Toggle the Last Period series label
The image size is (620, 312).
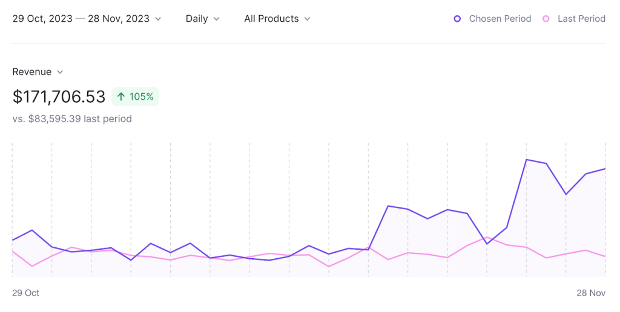[581, 19]
